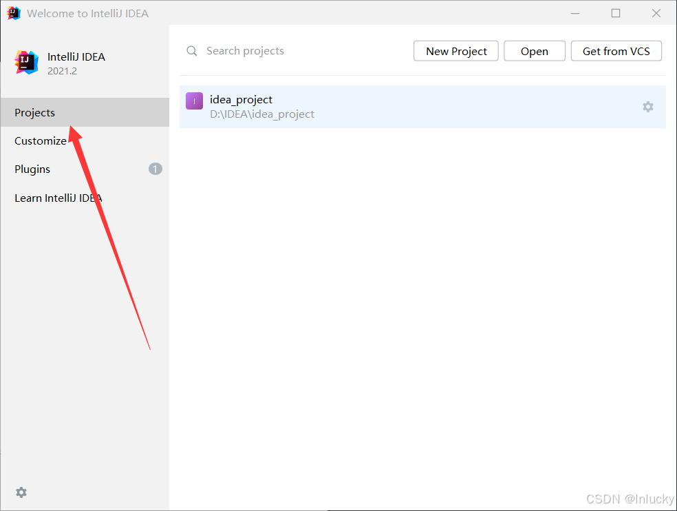Viewport: 677px width, 511px height.
Task: Minimize the Welcome window
Action: click(x=575, y=13)
